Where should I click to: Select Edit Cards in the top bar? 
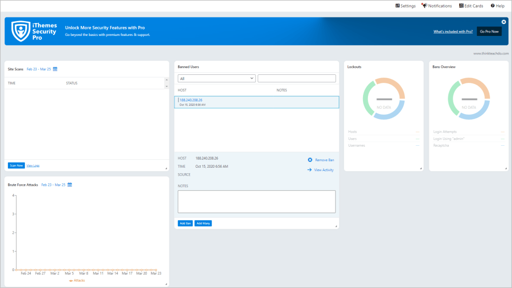(471, 6)
